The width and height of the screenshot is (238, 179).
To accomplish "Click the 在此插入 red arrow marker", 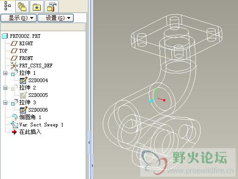I will pos(14,132).
